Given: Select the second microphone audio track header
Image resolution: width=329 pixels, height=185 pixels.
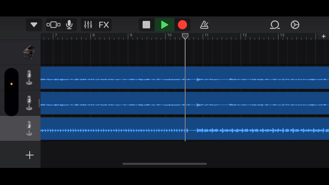Looking at the screenshot, I should [x=29, y=103].
